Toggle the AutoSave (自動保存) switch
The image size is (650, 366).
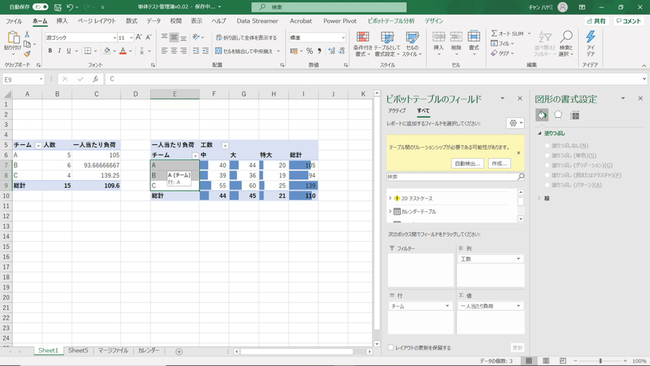point(41,7)
